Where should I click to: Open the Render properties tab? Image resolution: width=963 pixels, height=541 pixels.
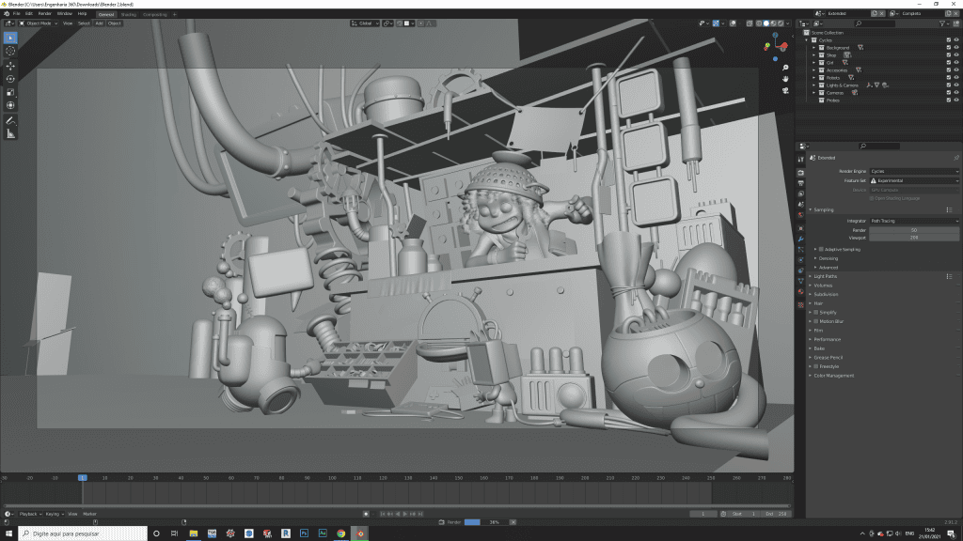coord(801,173)
